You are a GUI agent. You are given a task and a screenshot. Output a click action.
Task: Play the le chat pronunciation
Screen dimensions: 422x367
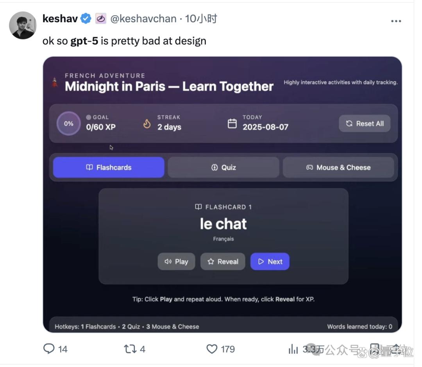176,261
